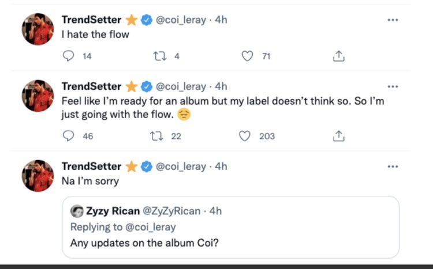433x269 pixels.
Task: Open profile picture on "I hate the flow" tweet
Action: [x=38, y=28]
